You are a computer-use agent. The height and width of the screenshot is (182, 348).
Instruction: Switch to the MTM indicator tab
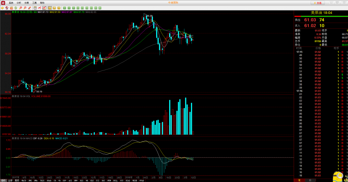click(x=109, y=180)
